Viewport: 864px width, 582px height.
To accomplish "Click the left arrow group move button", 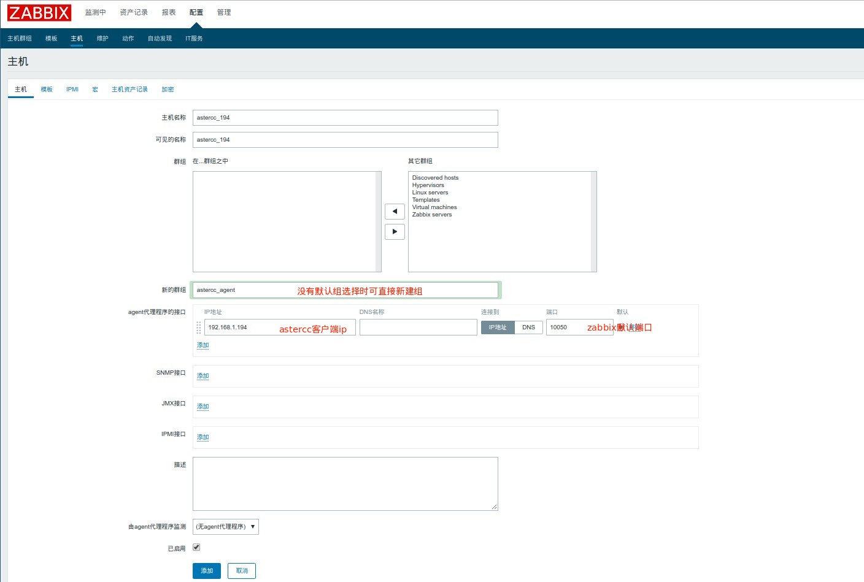I will point(395,212).
